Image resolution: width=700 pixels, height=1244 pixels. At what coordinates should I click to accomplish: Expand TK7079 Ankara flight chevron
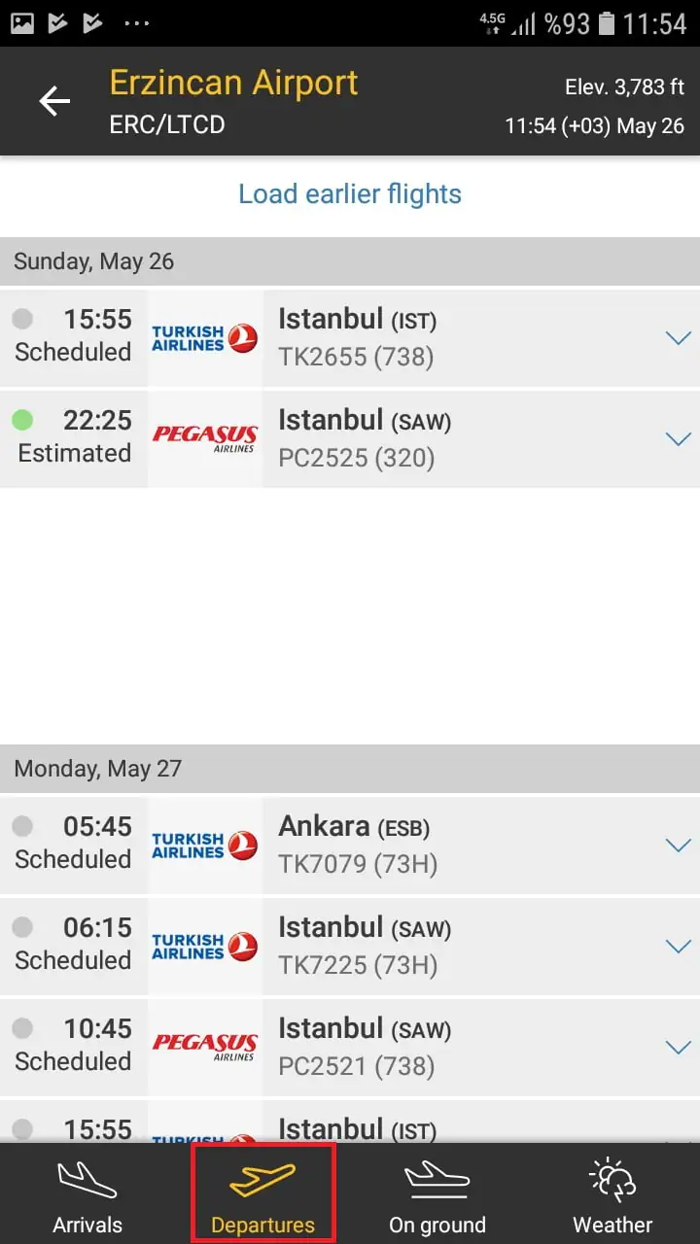tap(678, 846)
